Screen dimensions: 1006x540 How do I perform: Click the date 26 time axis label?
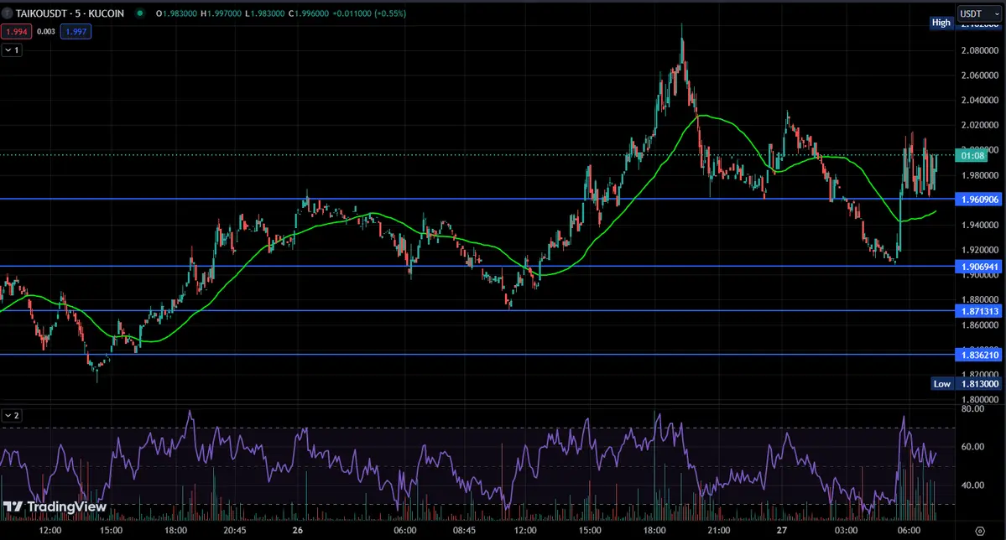click(x=297, y=531)
